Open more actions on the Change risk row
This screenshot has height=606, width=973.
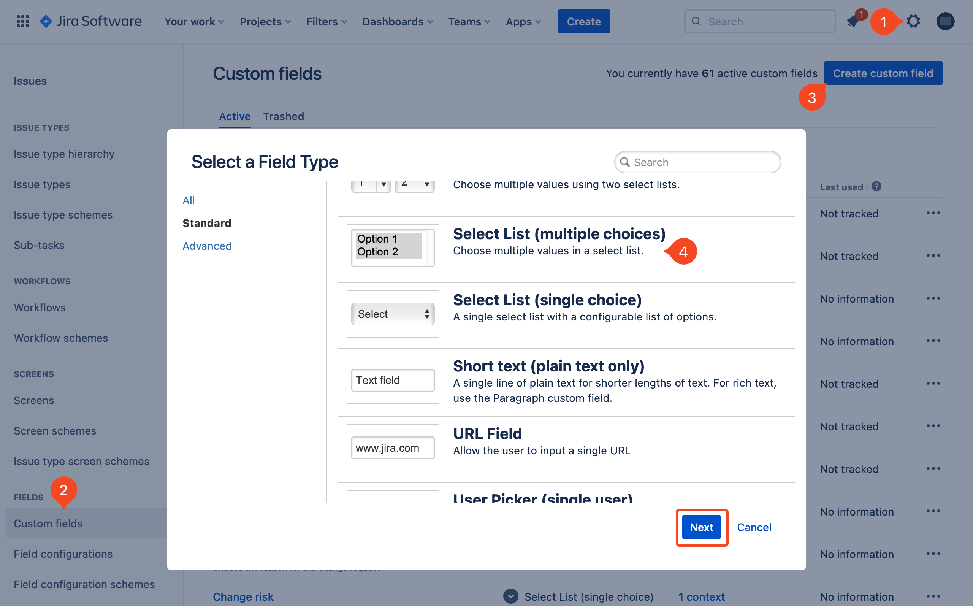[933, 596]
